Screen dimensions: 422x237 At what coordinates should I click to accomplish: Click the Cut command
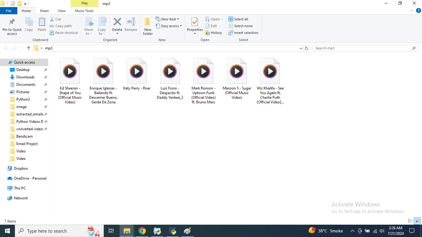tap(55, 19)
